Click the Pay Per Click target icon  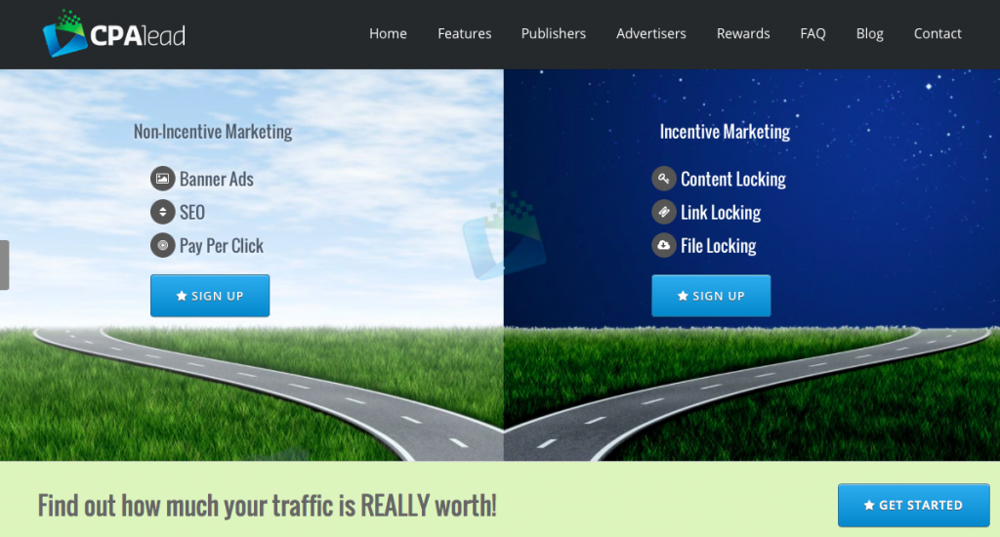click(162, 245)
